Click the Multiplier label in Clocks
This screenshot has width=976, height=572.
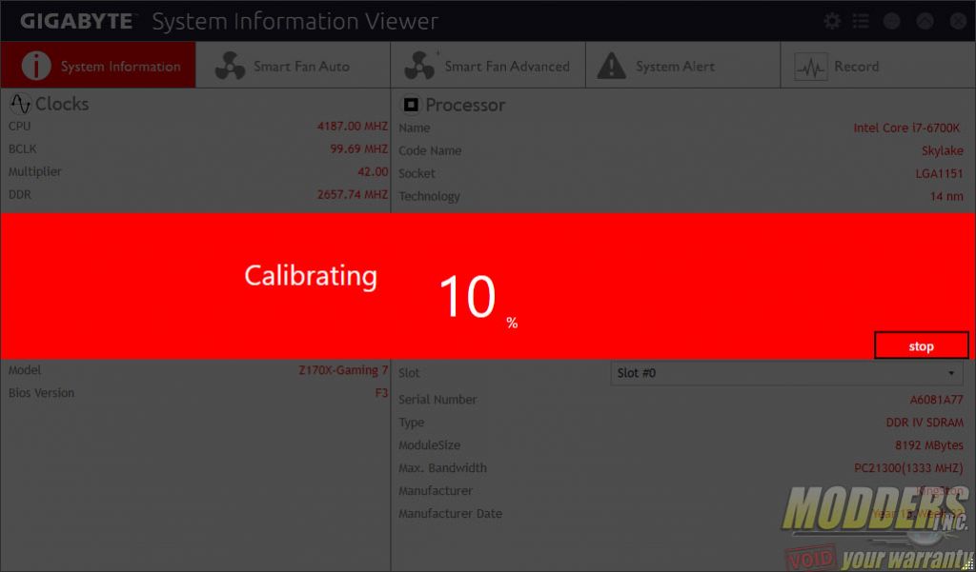(x=35, y=171)
